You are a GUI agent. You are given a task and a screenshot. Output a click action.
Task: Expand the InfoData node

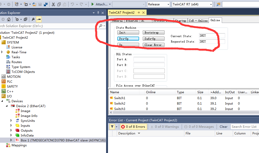tap(11, 135)
